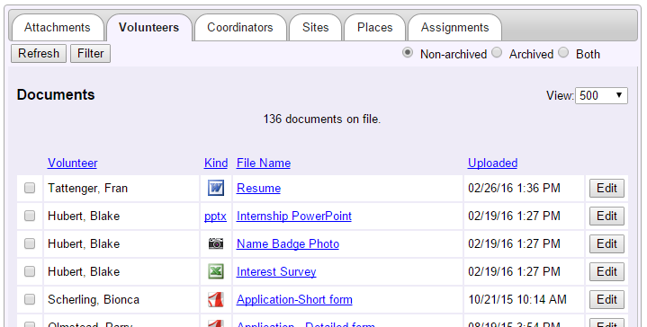Switch to the Coordinators tab
647x327 pixels.
240,28
